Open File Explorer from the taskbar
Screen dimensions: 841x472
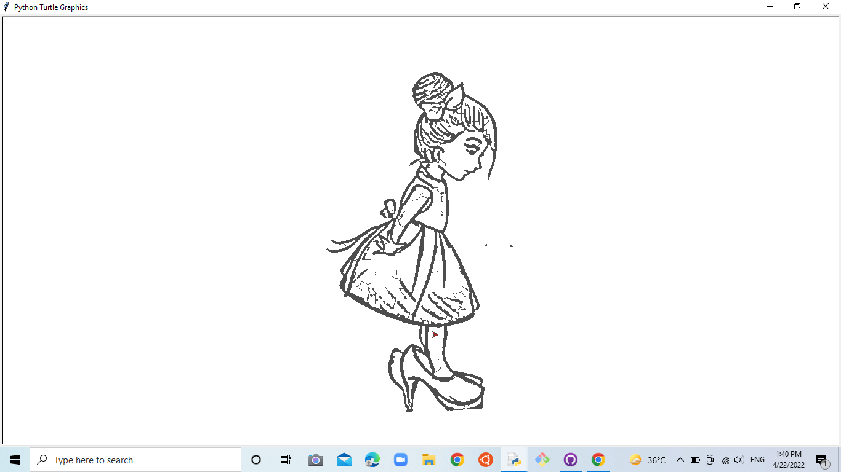click(429, 460)
